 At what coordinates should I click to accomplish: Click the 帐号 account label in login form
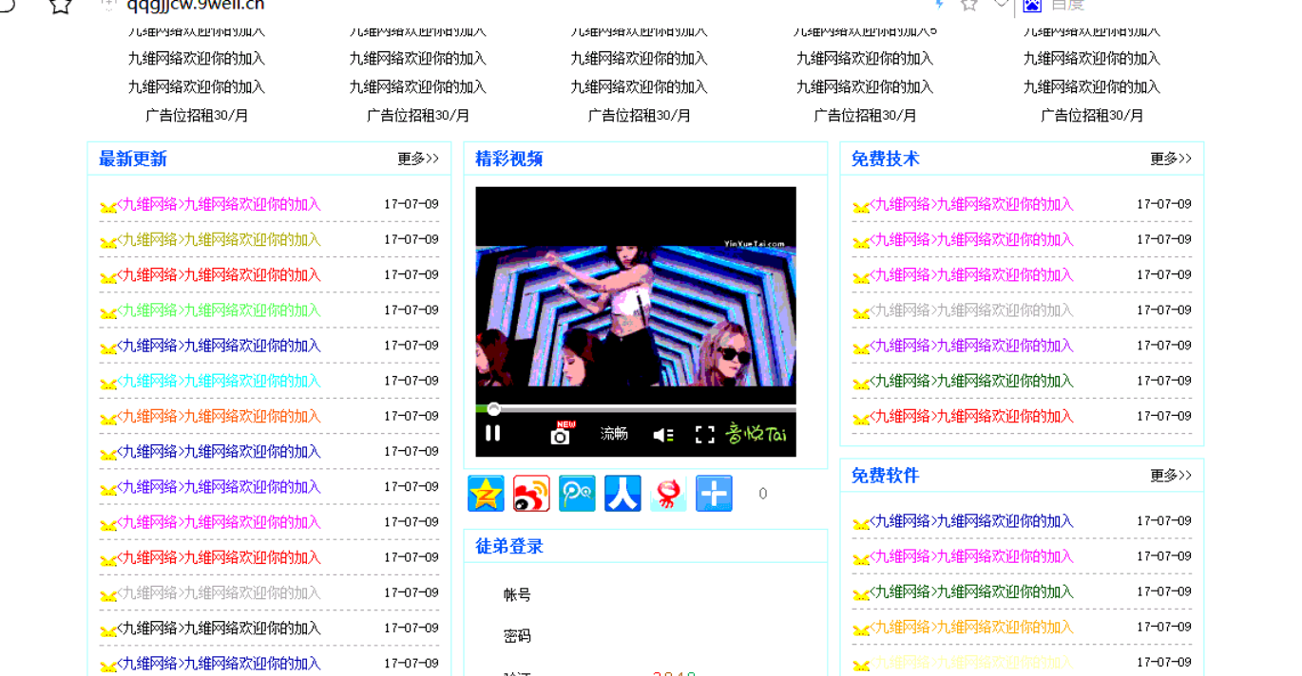pyautogui.click(x=517, y=595)
